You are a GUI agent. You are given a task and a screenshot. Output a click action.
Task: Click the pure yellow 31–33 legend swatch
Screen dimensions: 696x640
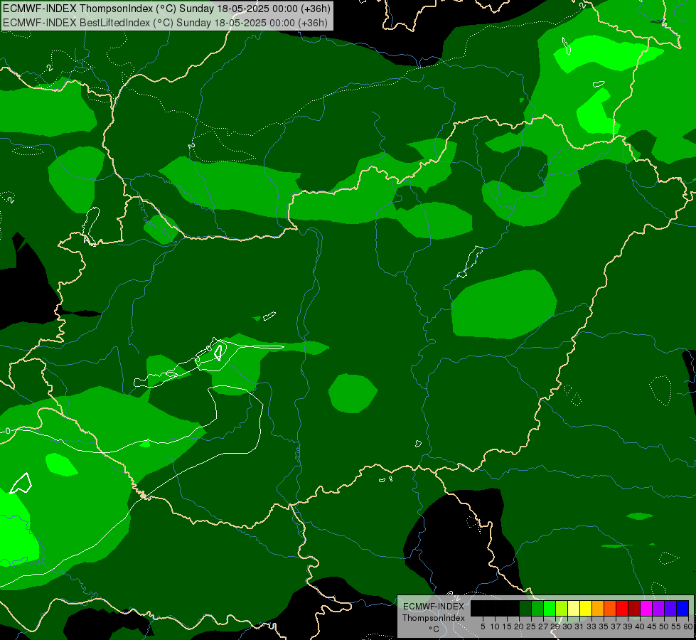coord(586,608)
